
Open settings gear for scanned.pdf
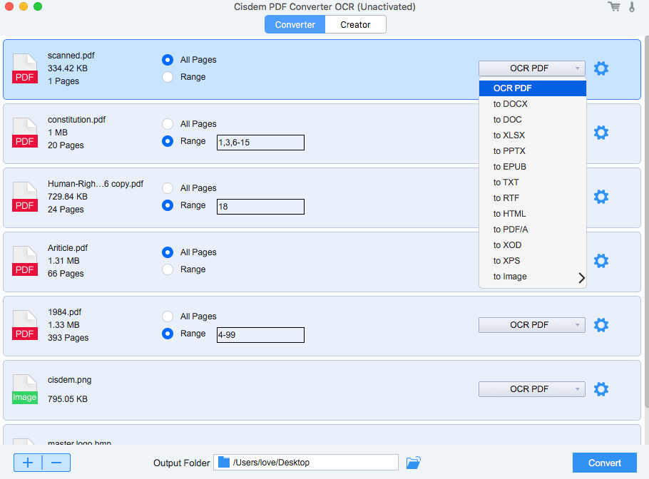(601, 68)
